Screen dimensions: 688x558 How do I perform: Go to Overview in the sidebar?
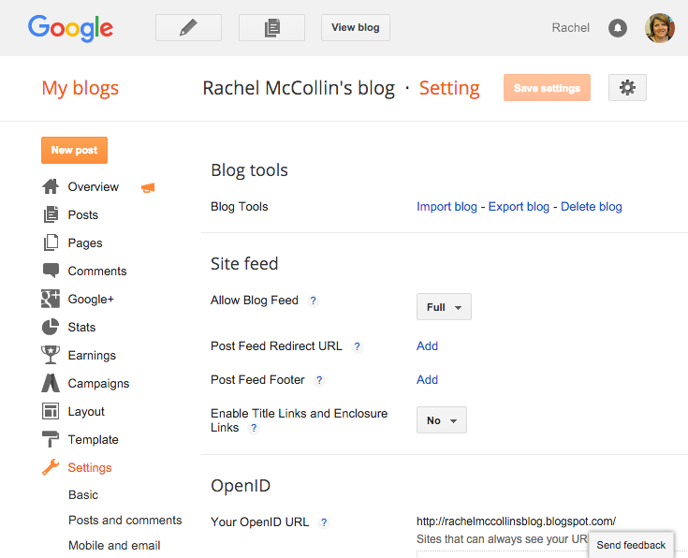93,187
